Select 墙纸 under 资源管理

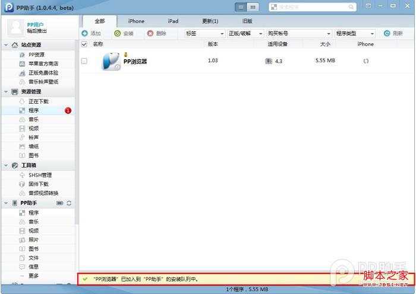click(38, 146)
